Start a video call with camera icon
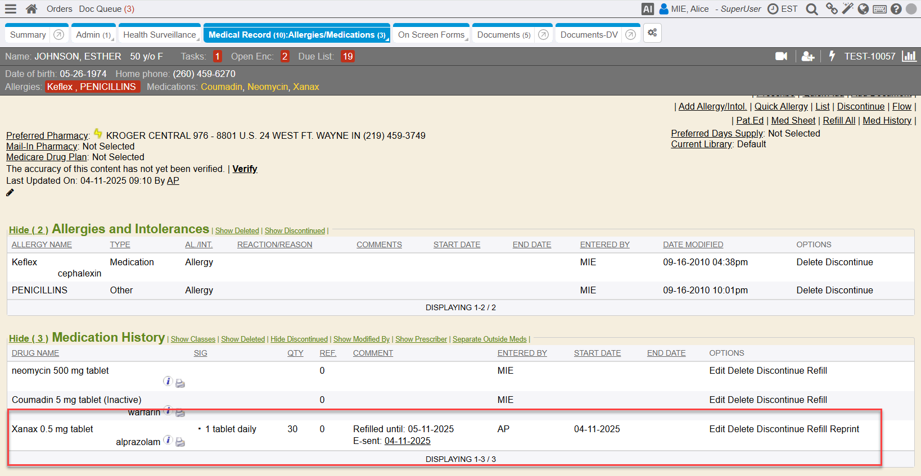921x476 pixels. click(781, 56)
